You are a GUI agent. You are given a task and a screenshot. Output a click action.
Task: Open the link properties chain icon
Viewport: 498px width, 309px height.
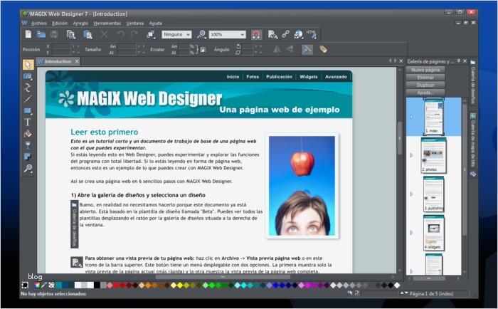coord(285,34)
